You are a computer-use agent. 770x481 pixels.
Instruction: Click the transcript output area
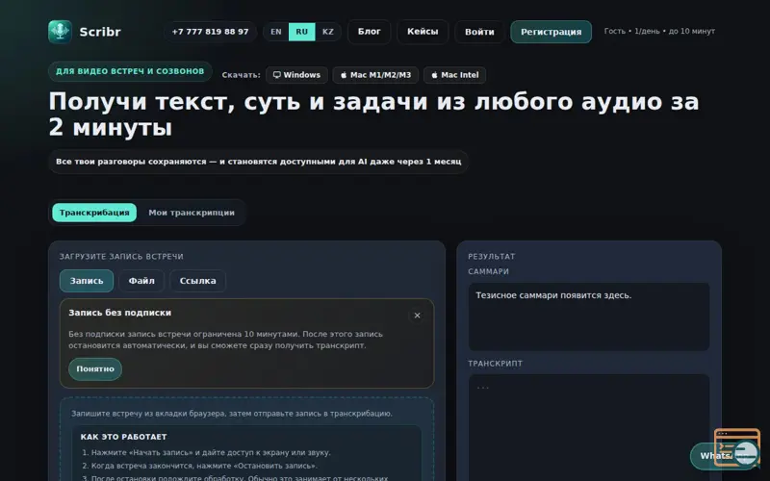pos(589,427)
